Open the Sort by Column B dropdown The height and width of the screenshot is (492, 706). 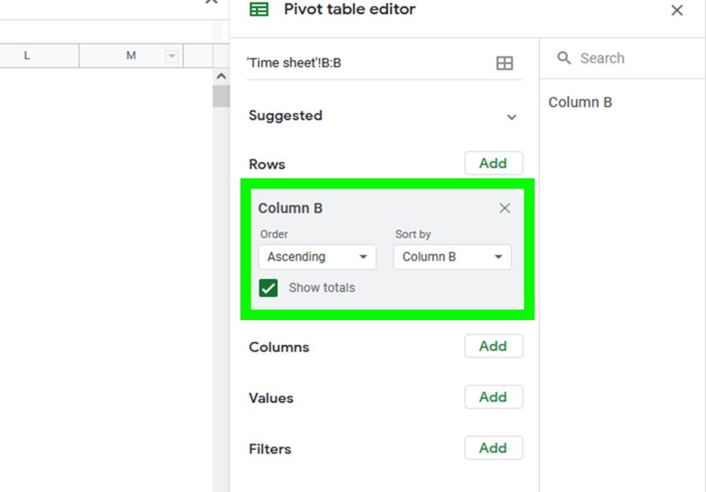pyautogui.click(x=452, y=257)
